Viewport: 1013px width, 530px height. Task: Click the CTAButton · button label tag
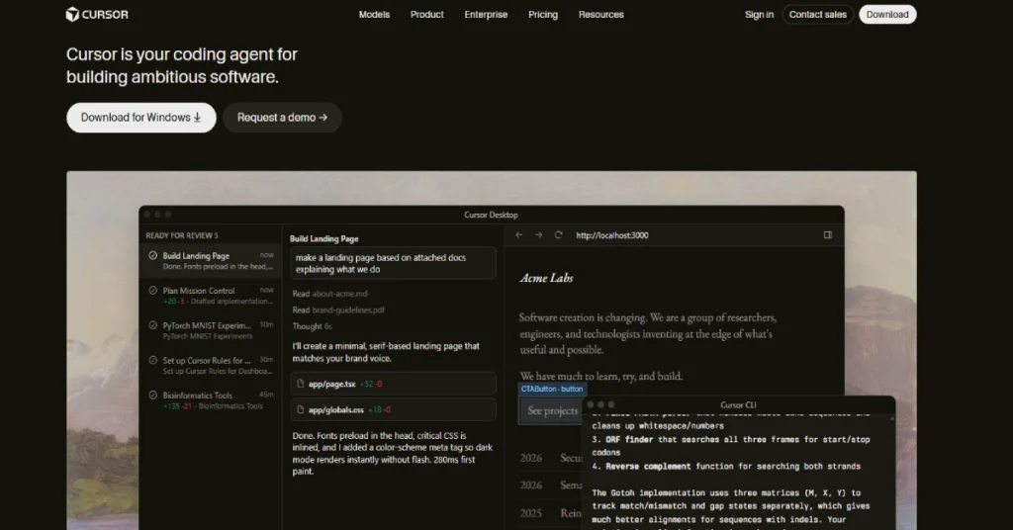(x=552, y=389)
